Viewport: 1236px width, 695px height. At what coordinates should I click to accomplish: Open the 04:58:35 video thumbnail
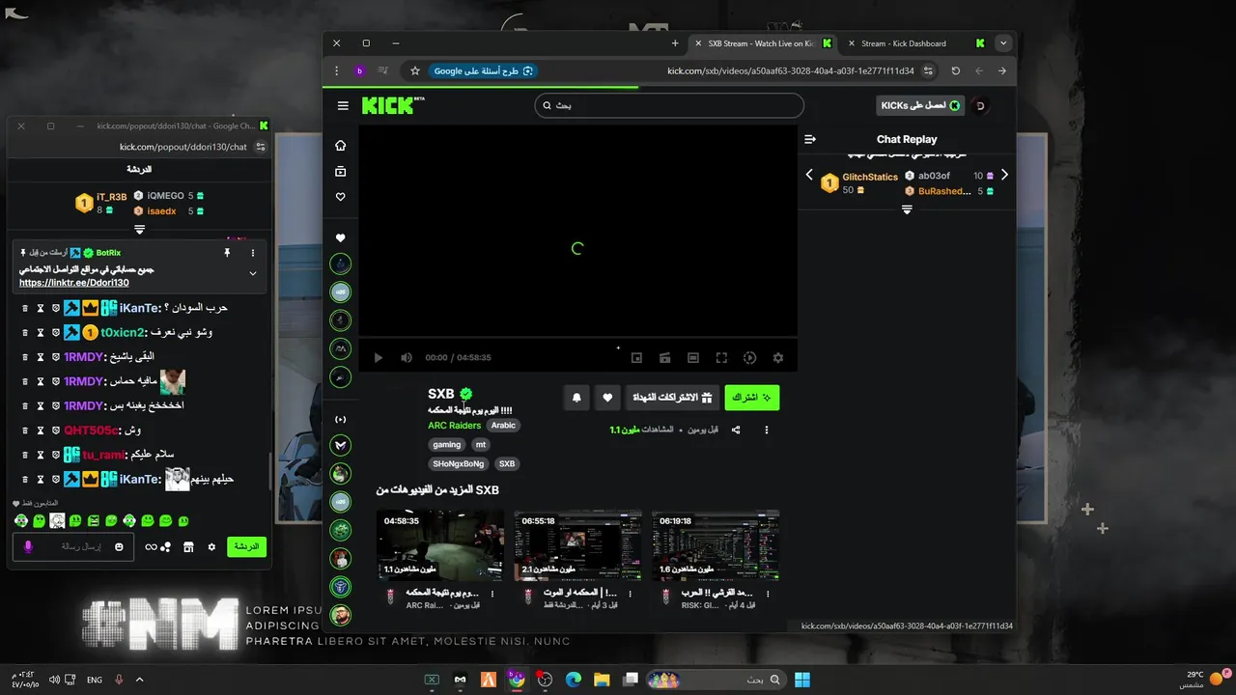tap(440, 545)
